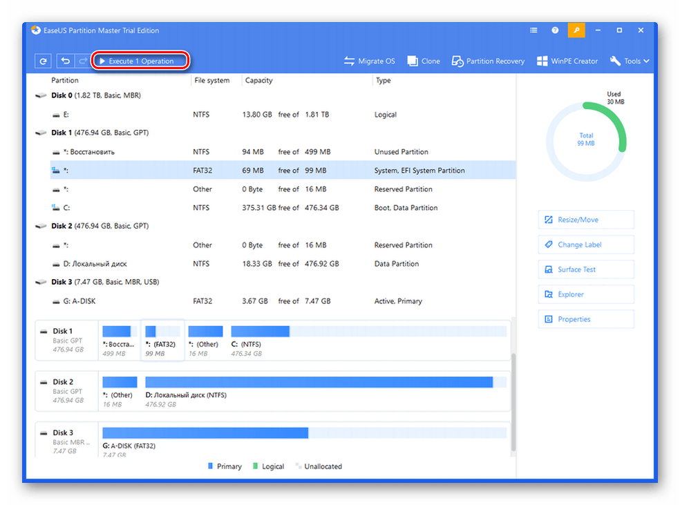Click the disk map vertical scrollbar
Viewport: 680px width, 505px height.
pyautogui.click(x=513, y=401)
